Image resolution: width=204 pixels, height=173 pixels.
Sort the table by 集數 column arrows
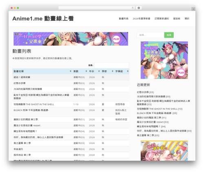(x=86, y=71)
